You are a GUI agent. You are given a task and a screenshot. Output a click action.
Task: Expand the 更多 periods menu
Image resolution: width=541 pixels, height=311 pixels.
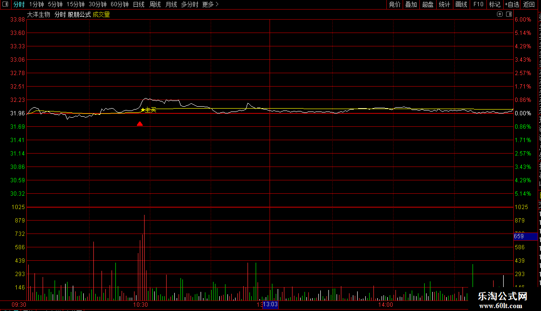(x=211, y=4)
